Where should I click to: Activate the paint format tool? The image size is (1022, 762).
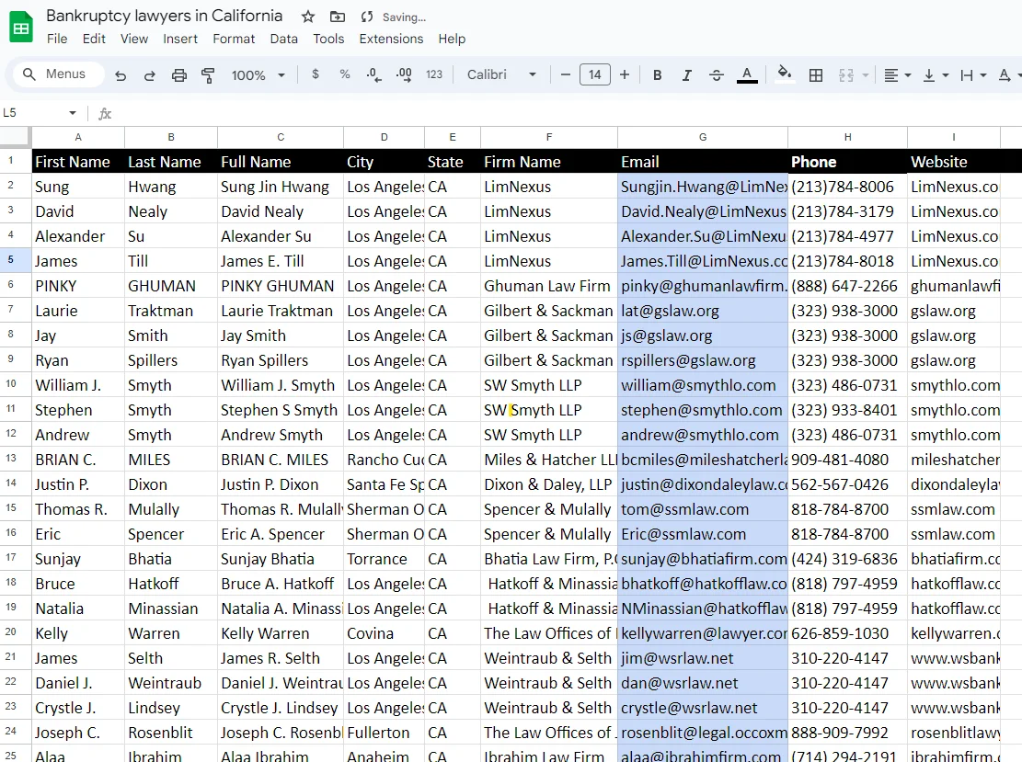coord(208,75)
